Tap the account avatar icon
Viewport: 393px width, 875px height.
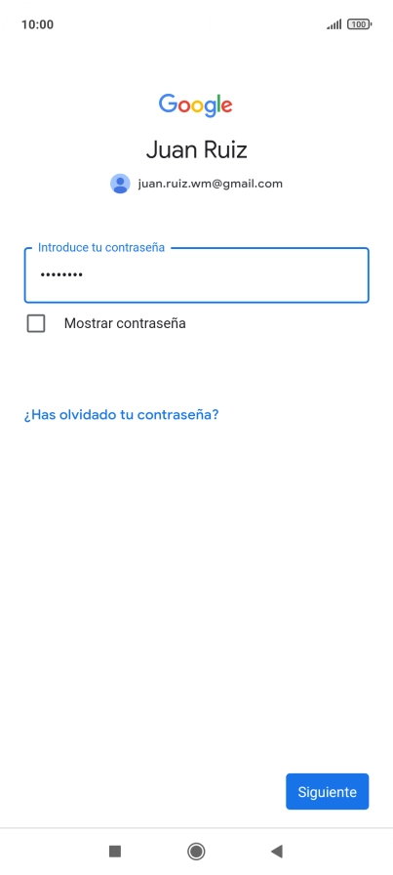pyautogui.click(x=120, y=184)
